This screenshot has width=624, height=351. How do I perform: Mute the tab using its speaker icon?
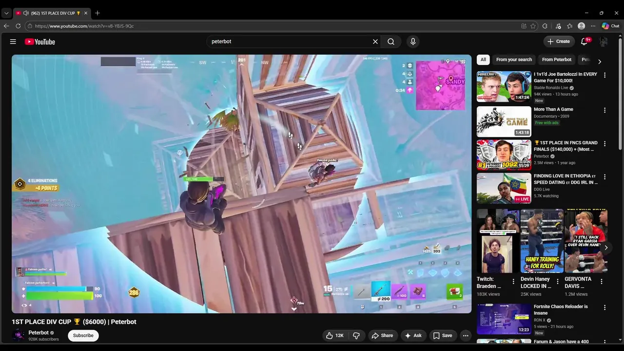tap(25, 13)
